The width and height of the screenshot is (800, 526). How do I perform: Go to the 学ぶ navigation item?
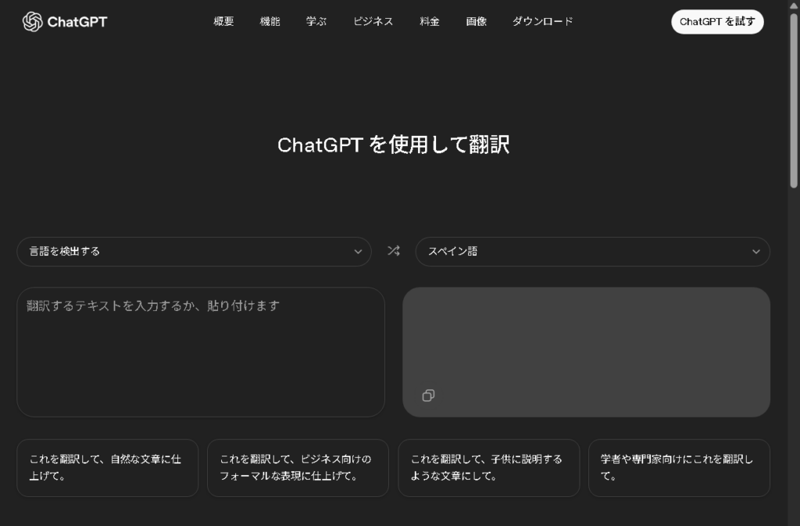316,22
